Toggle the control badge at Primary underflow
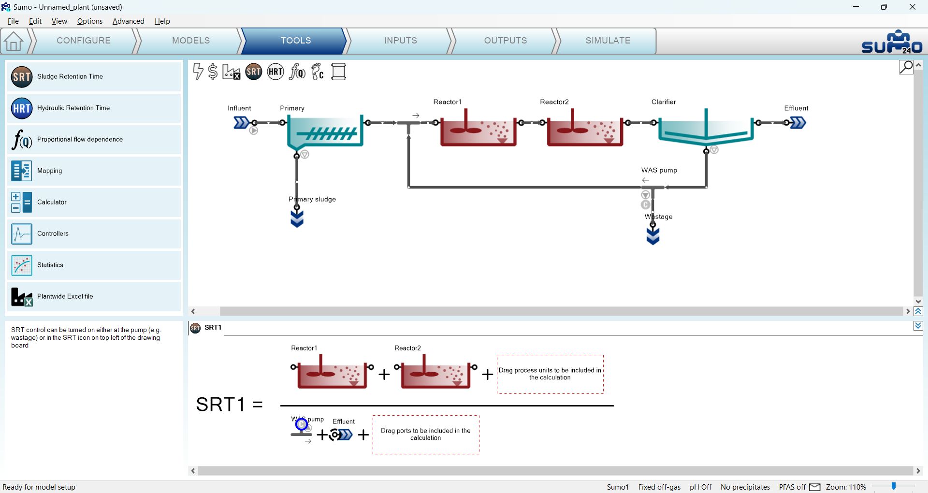928x493 pixels. point(305,155)
